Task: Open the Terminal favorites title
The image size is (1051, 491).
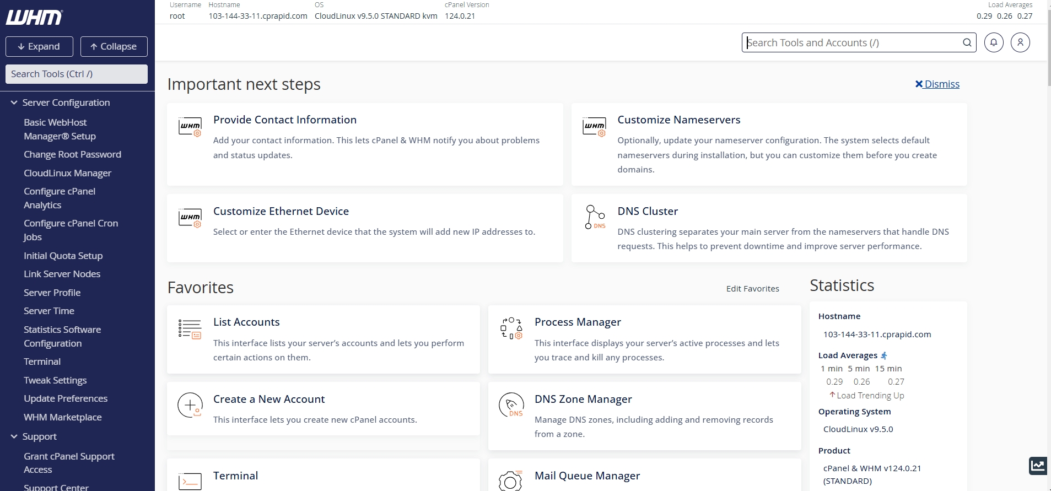Action: pyautogui.click(x=235, y=476)
